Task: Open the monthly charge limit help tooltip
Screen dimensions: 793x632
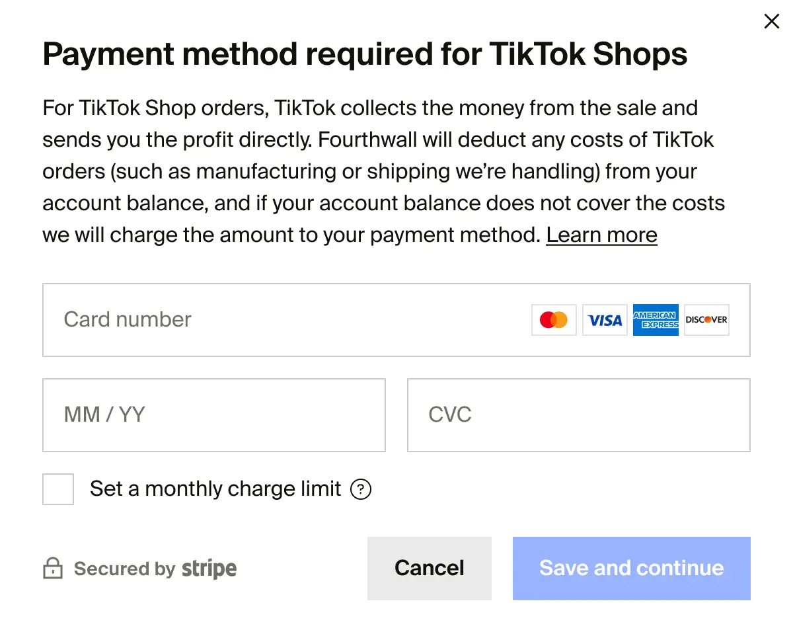Action: (361, 489)
